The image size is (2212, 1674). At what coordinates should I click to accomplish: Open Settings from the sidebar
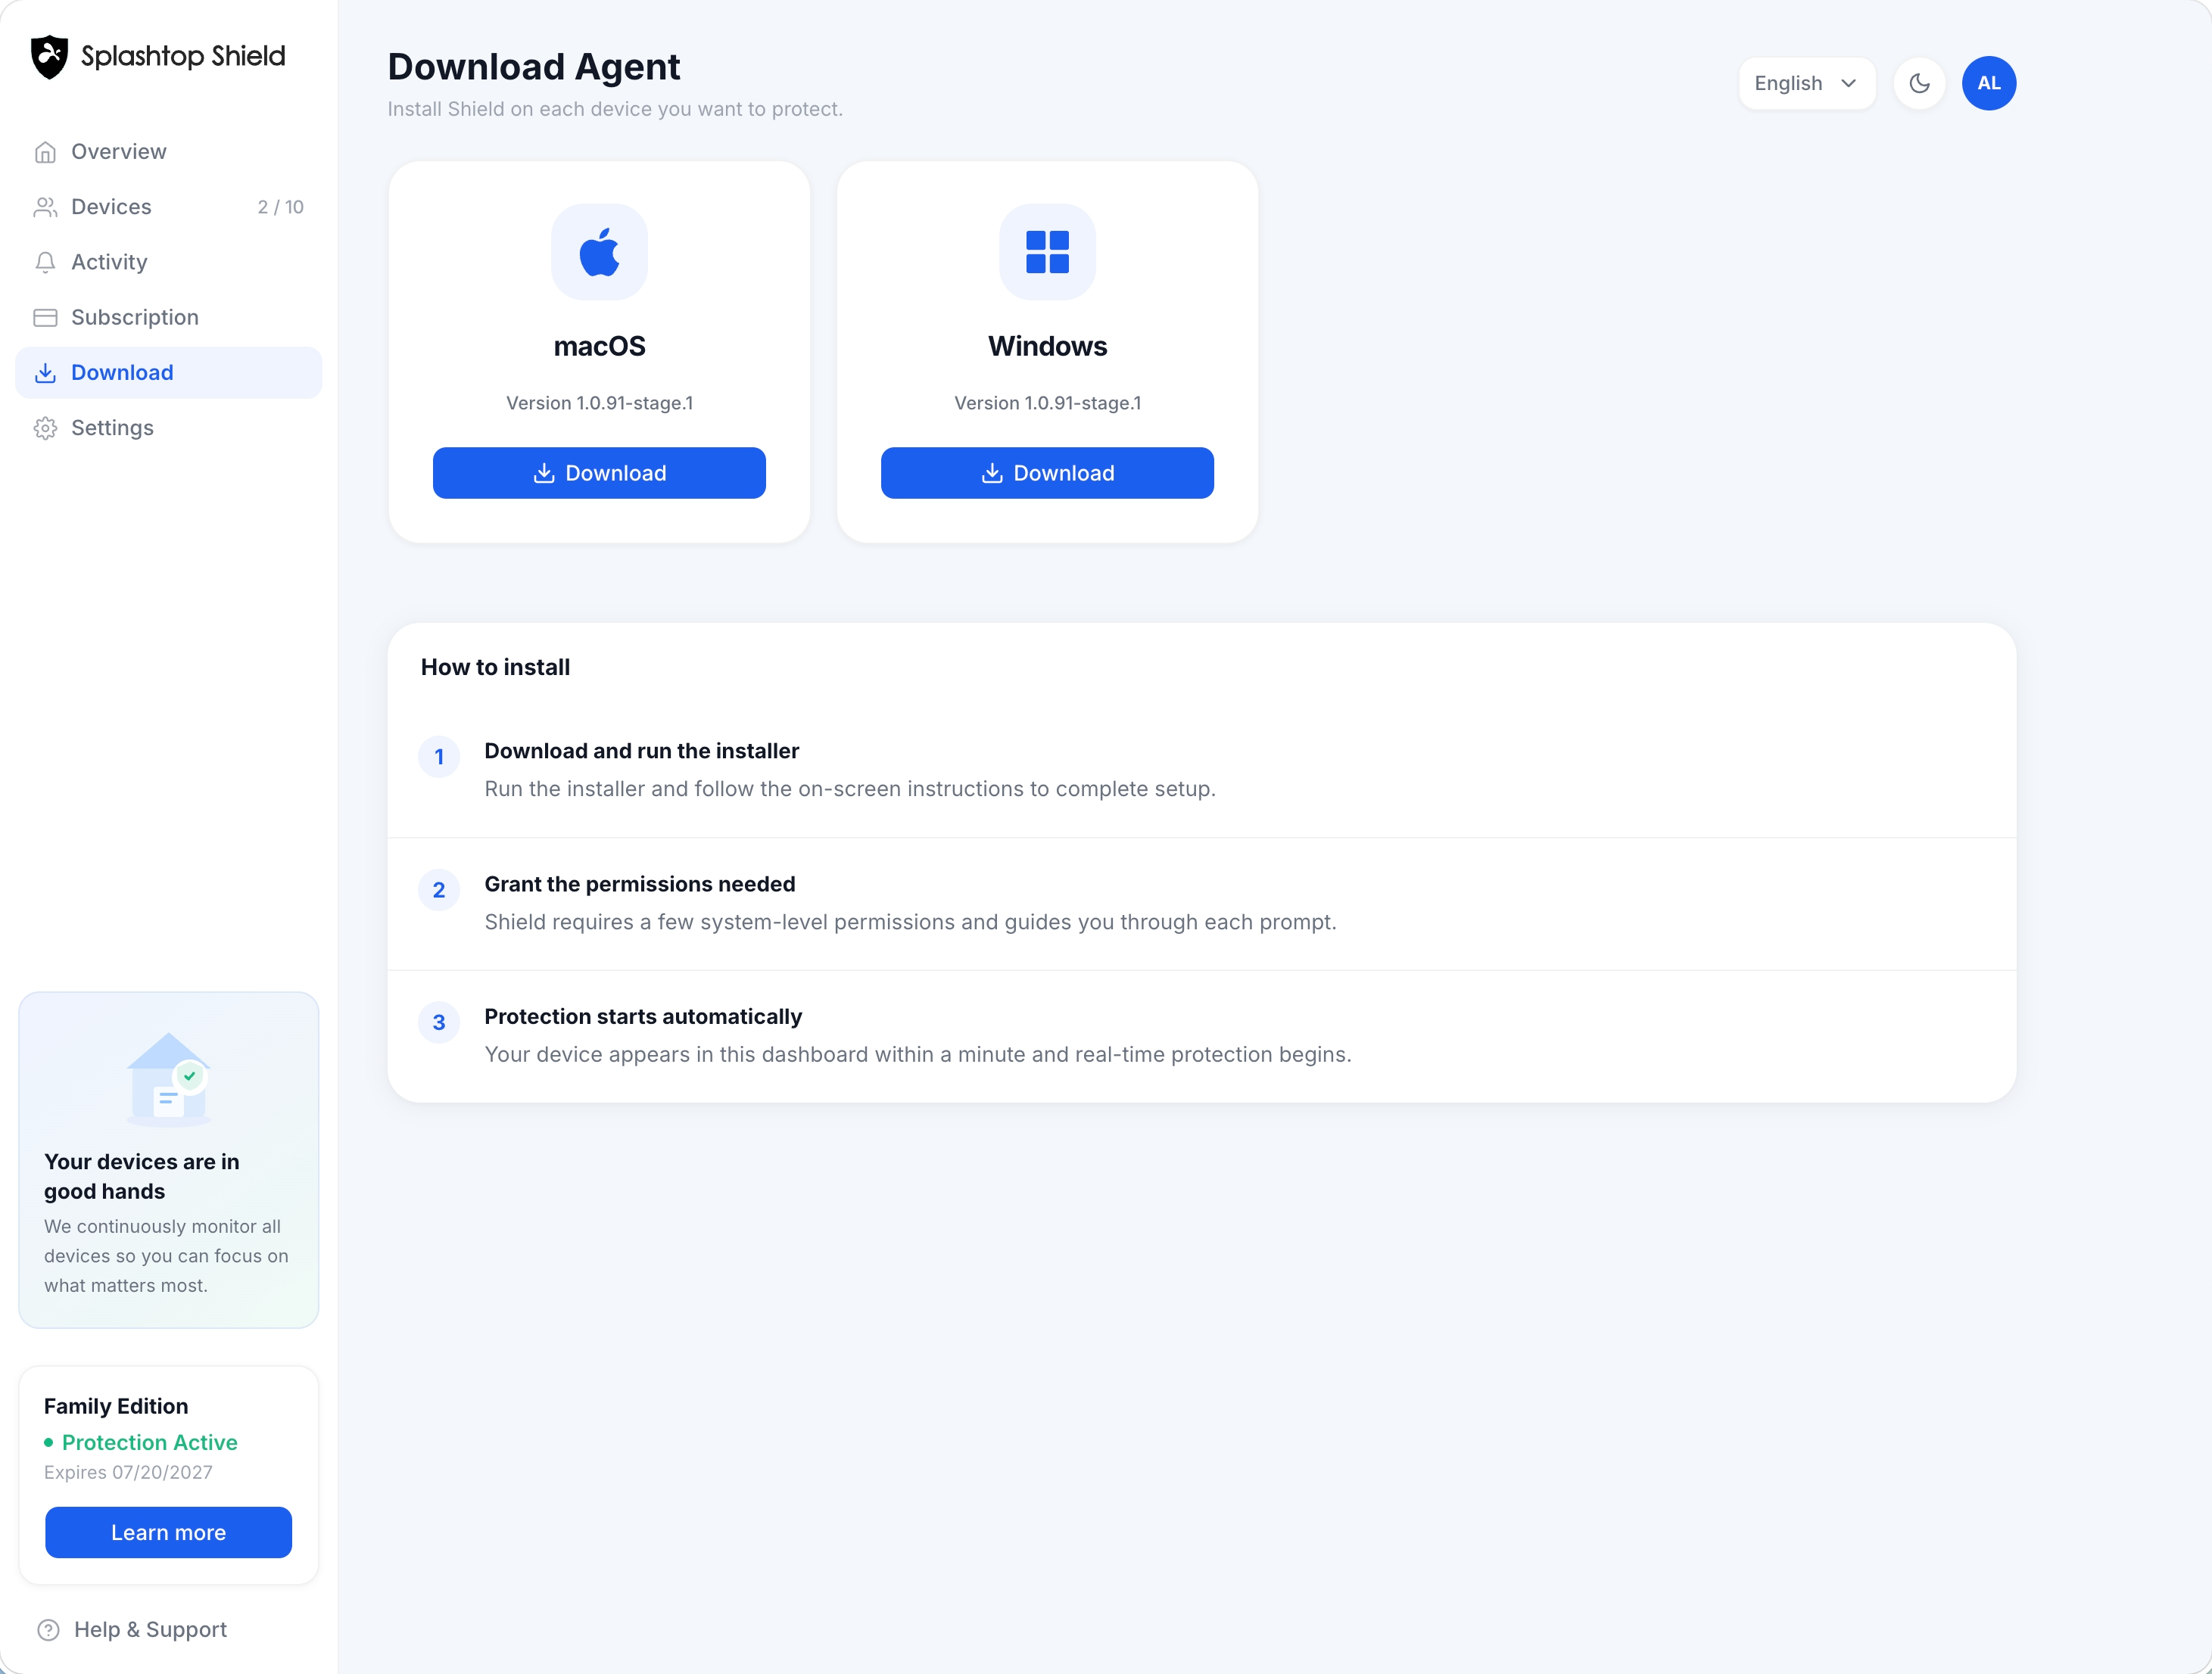169,428
